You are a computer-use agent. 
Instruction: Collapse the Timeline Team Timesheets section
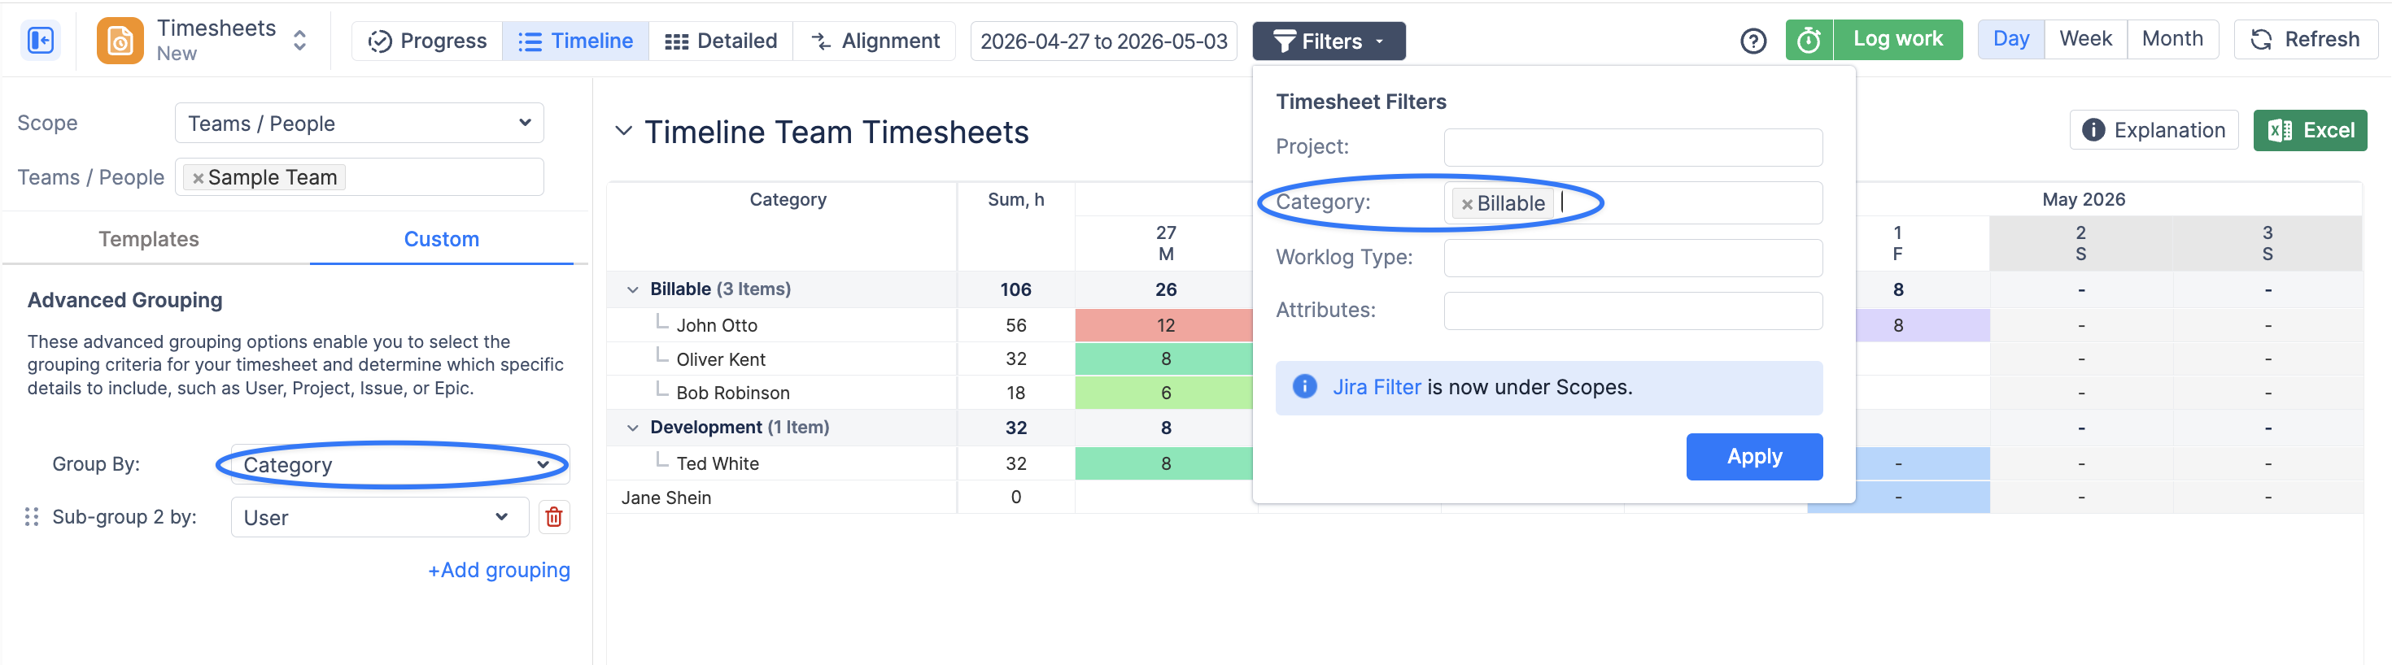click(x=624, y=132)
